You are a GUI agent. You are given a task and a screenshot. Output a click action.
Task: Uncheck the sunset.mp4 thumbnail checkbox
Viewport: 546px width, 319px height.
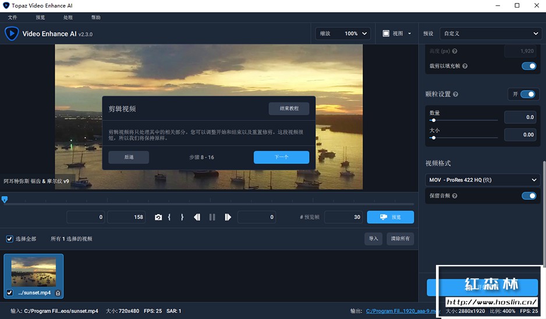tap(10, 293)
